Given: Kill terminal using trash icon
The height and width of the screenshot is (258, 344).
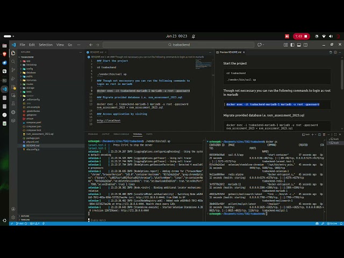Looking at the screenshot, I should 324,134.
